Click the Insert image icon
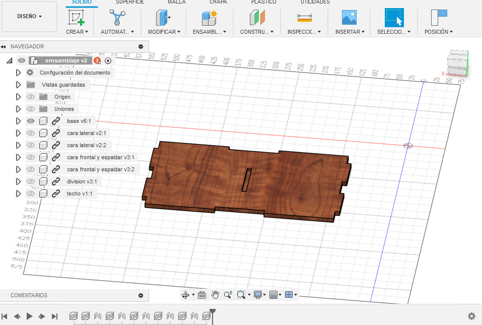Viewport: 482px width, 325px height. [349, 18]
